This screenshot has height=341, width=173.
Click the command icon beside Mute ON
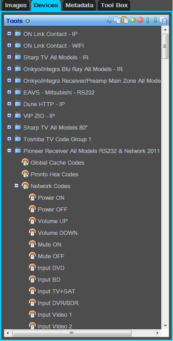point(32,244)
